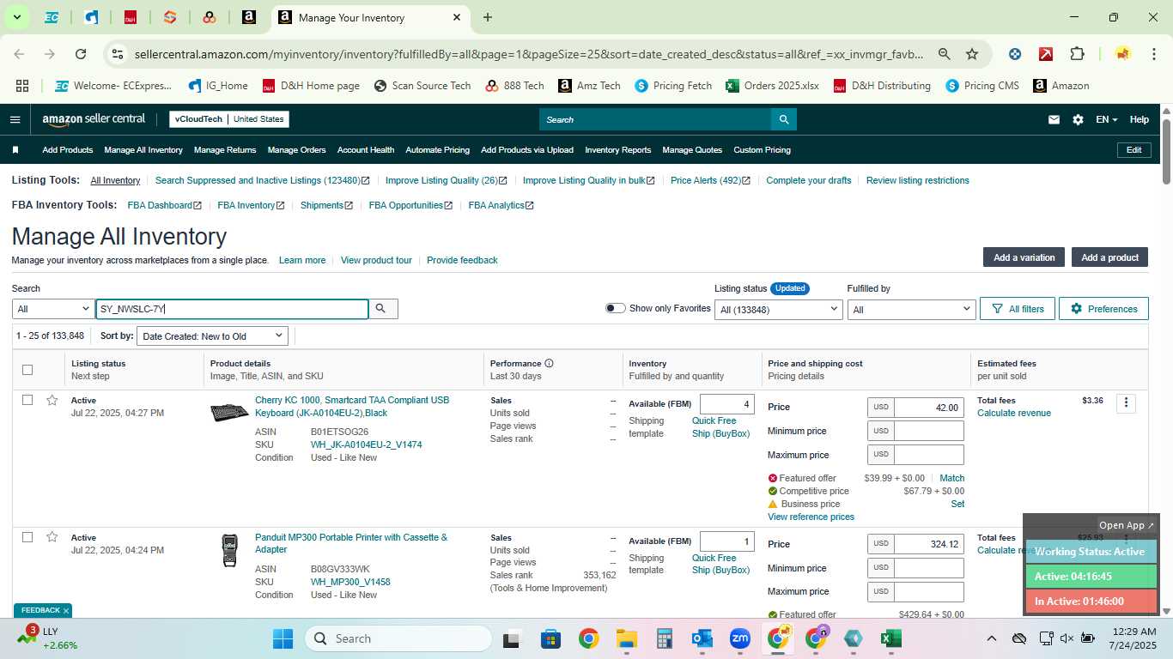Screen dimensions: 1173x659
Task: Click Edit button in navigation bar
Action: click(1133, 150)
